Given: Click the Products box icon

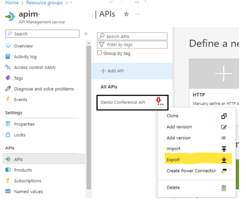Looking at the screenshot, I should click(8, 170).
